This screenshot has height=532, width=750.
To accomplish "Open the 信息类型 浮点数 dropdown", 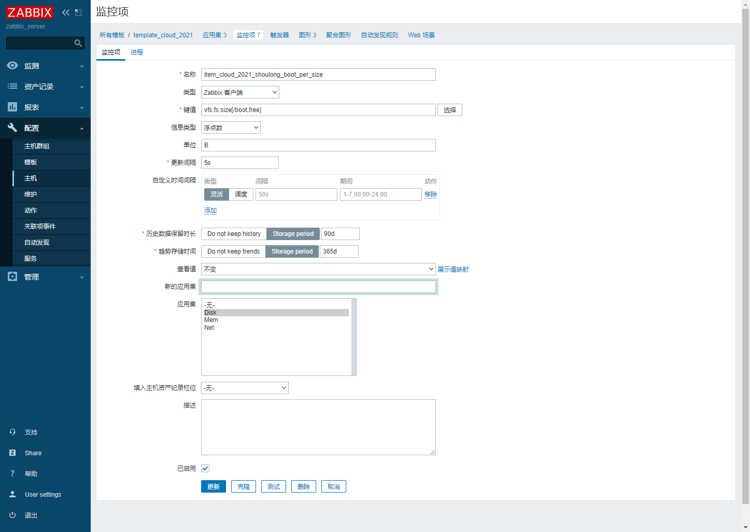I will (231, 128).
